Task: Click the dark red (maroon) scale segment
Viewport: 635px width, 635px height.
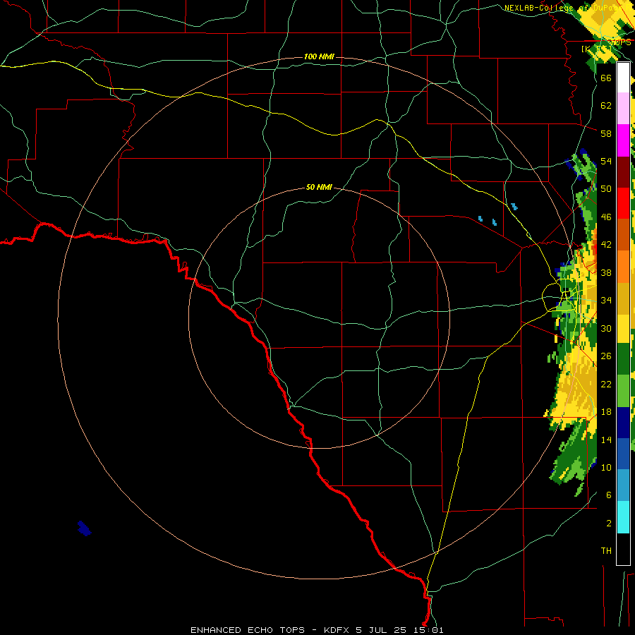Action: [x=623, y=171]
